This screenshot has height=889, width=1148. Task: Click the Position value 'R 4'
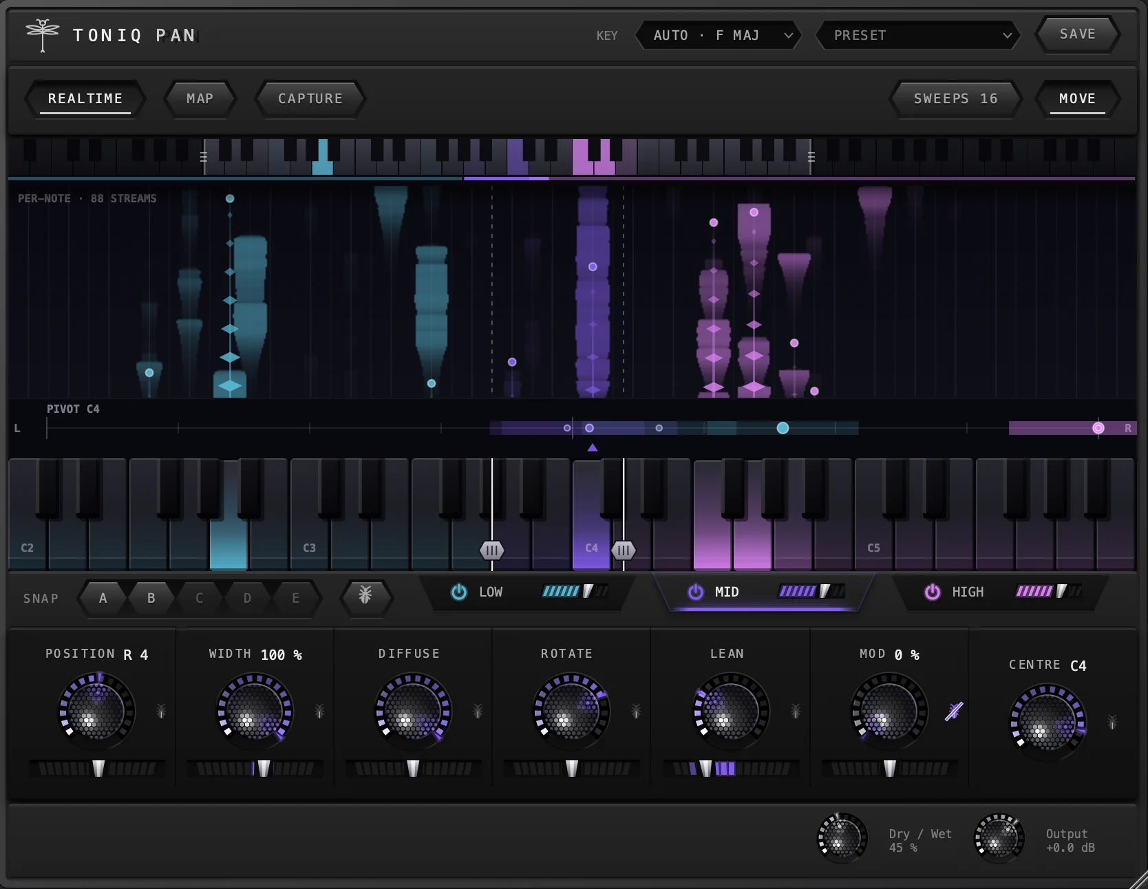[x=136, y=654]
